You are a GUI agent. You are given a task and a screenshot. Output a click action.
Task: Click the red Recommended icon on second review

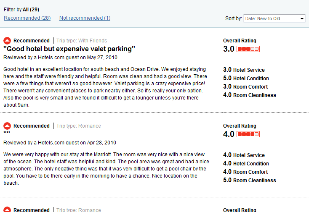(7, 126)
